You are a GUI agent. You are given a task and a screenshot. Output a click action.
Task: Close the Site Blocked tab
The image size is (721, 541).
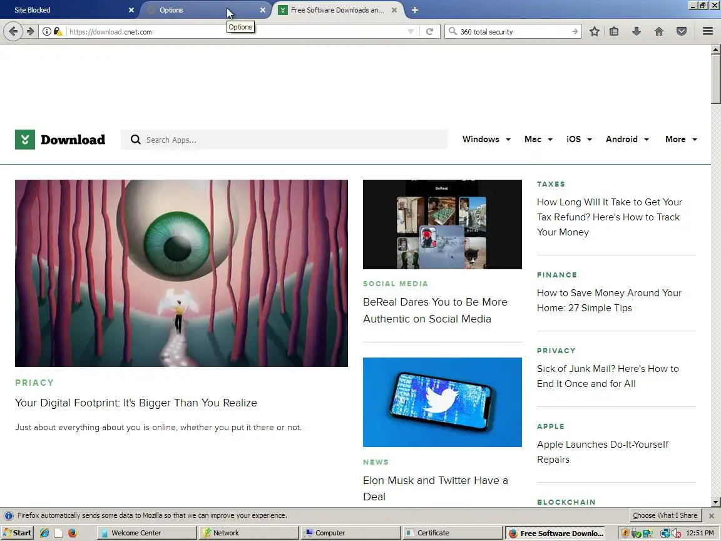tap(131, 9)
